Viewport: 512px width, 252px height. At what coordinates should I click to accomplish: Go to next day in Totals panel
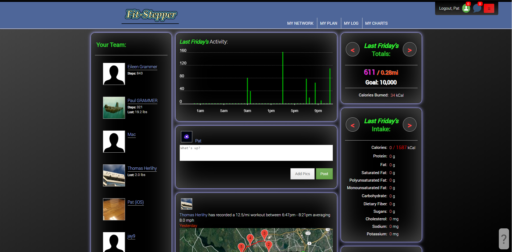point(410,50)
